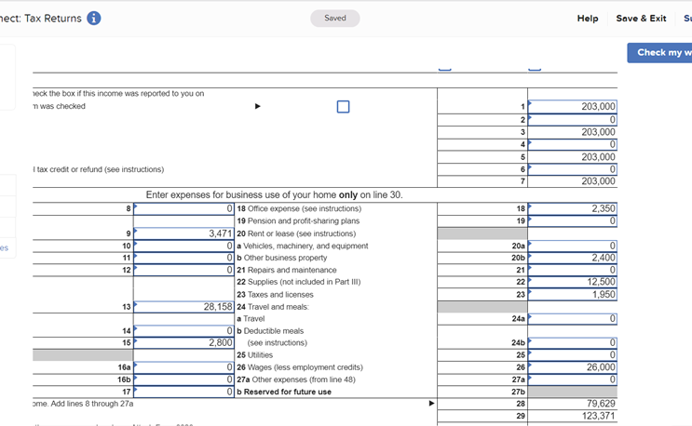The image size is (692, 426).
Task: Edit the line 25 utilities field
Action: click(573, 355)
